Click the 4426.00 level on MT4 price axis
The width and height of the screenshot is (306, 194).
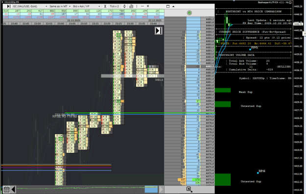click(298, 118)
